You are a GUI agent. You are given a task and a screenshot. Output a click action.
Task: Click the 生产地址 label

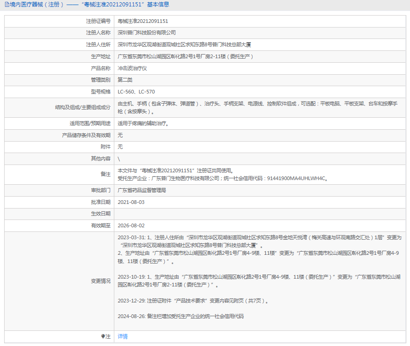[x=101, y=56]
